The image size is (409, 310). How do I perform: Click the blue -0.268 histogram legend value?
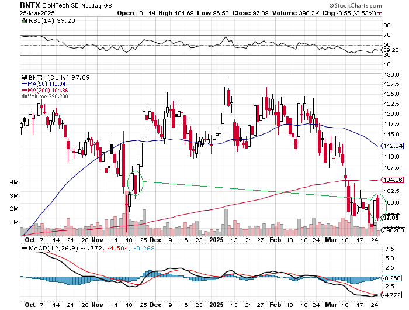point(144,248)
